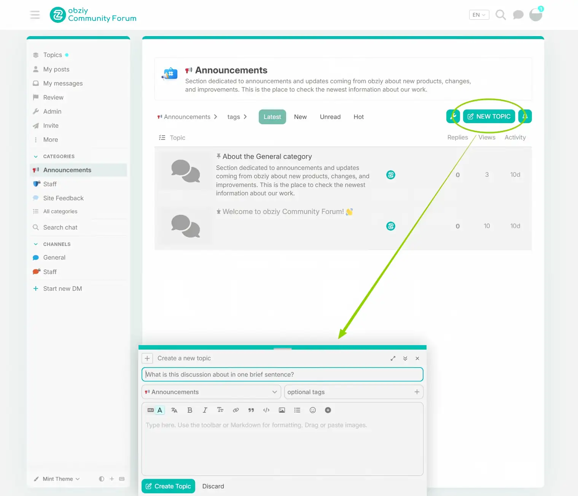Open the chat bubble icon in header
Image resolution: width=578 pixels, height=496 pixels.
(518, 15)
